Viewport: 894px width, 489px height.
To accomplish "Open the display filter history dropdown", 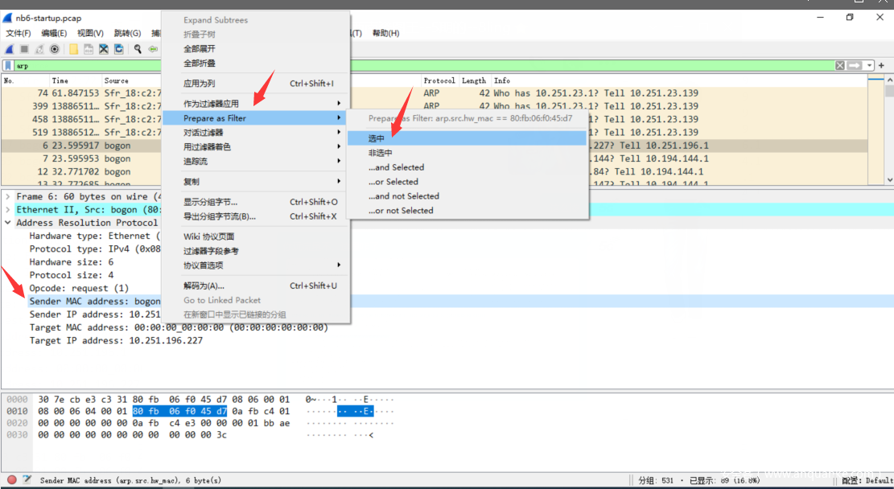I will pos(870,65).
